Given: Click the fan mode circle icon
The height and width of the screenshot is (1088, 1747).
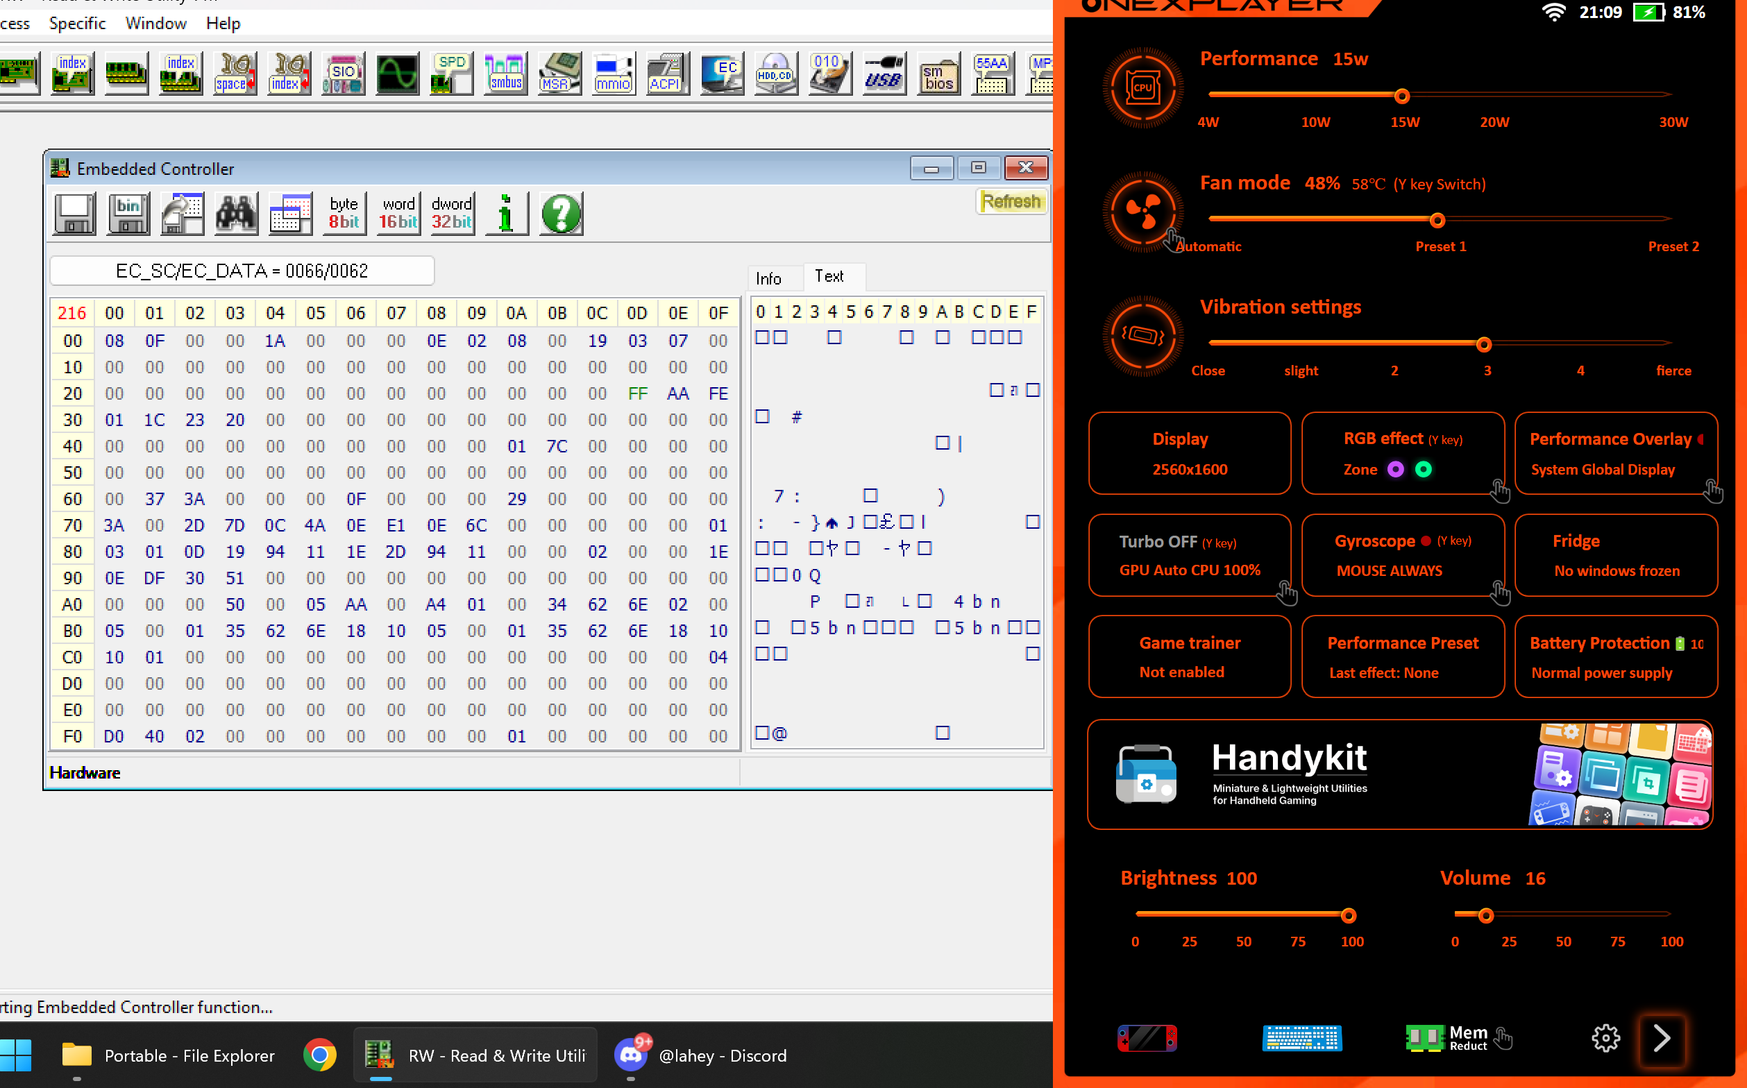Looking at the screenshot, I should [x=1142, y=212].
